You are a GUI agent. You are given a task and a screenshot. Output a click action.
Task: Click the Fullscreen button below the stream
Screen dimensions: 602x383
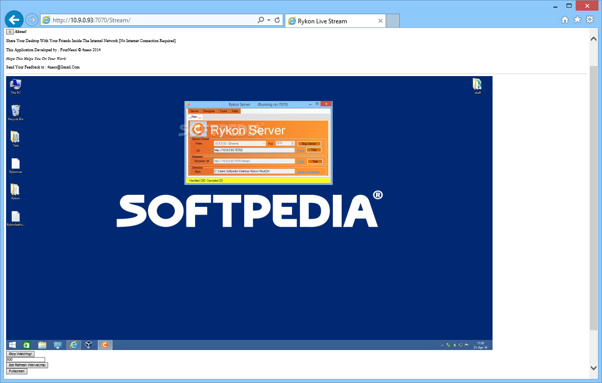tap(17, 371)
